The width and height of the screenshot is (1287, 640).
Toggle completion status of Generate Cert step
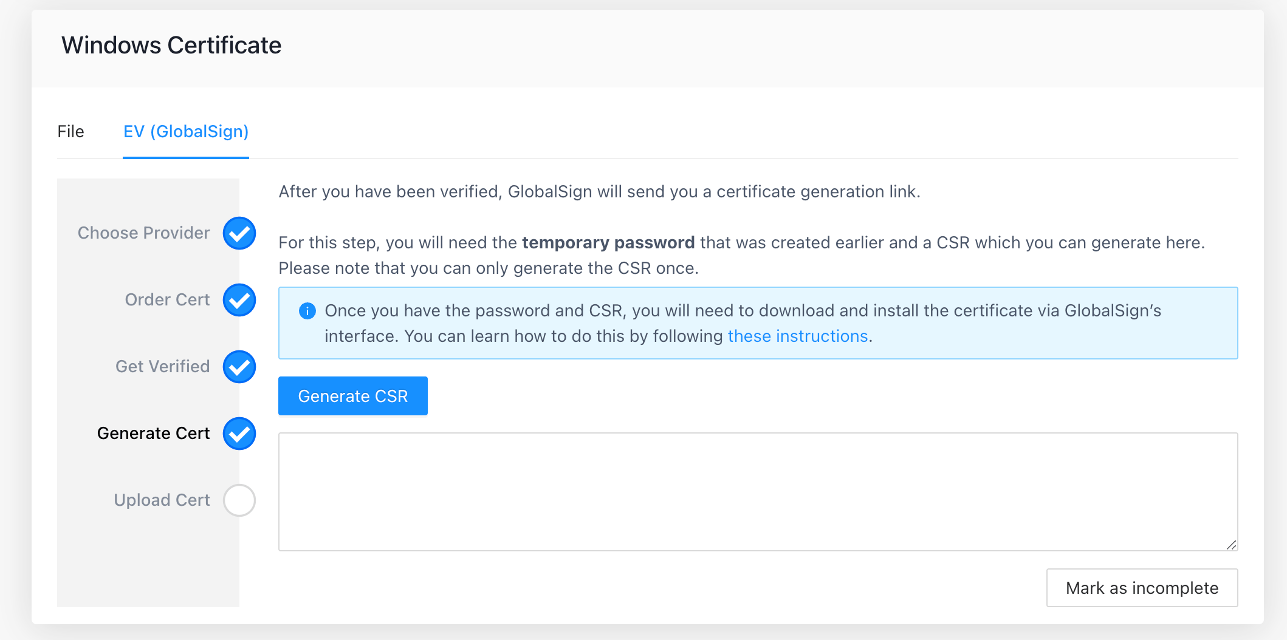239,434
